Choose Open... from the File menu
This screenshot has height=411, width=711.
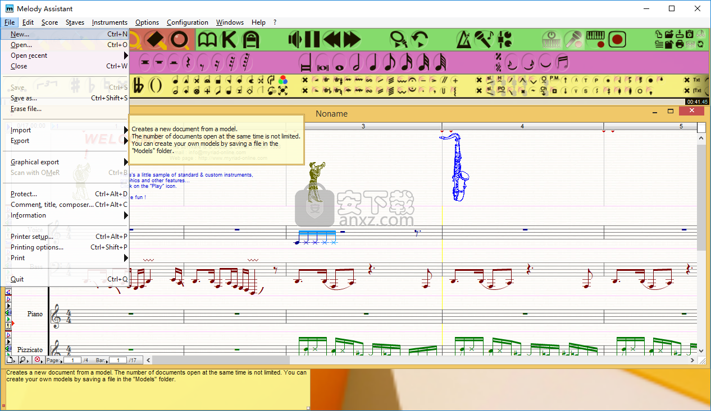[x=65, y=45]
